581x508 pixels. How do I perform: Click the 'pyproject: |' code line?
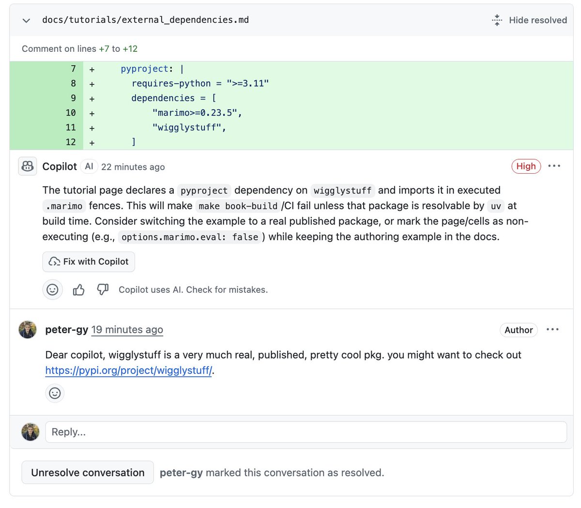(x=152, y=69)
